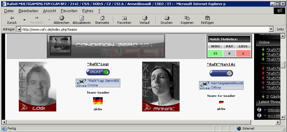Click into the address bar URL field

point(143,29)
